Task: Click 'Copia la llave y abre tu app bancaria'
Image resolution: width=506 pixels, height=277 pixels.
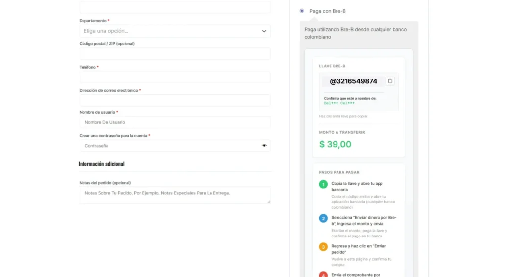Action: click(x=357, y=186)
